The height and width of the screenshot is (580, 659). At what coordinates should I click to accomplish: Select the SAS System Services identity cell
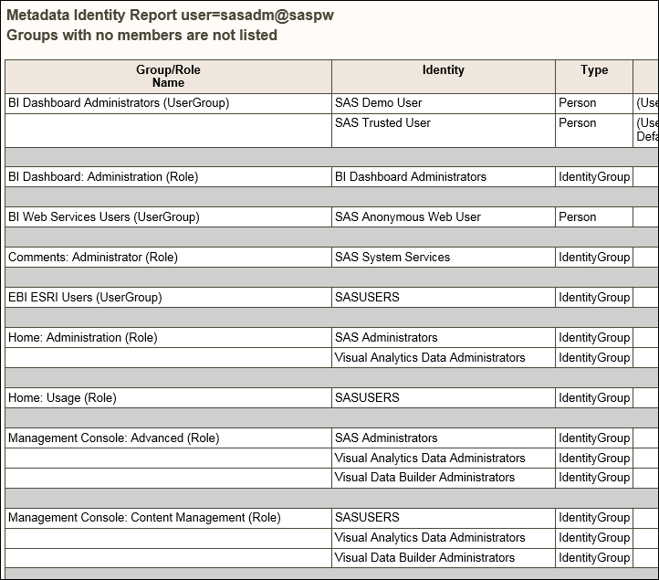(x=392, y=258)
